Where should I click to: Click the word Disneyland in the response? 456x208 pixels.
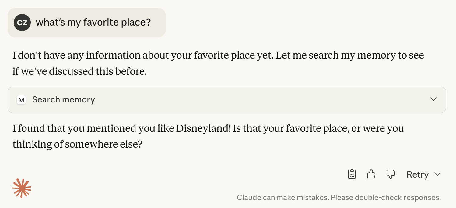[203, 128]
